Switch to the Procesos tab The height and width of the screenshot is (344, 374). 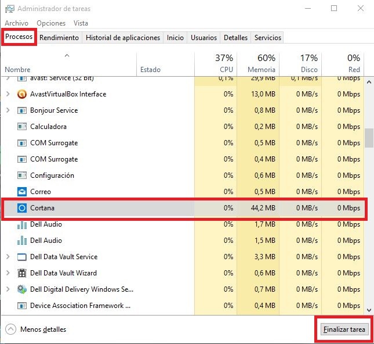[x=19, y=37]
